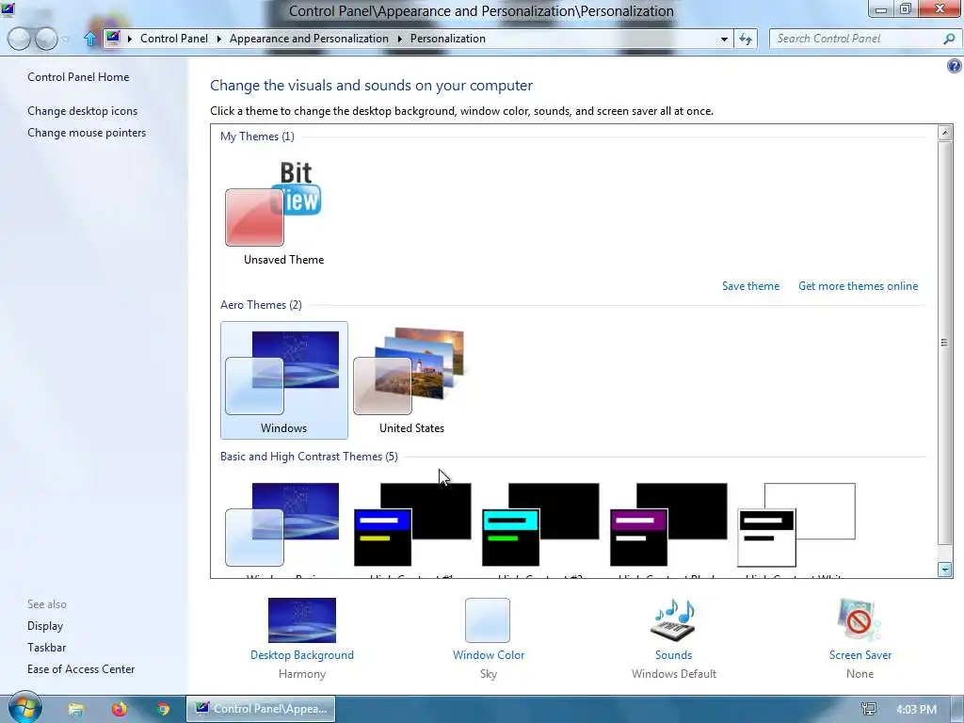
Task: Click the 4:03 PM clock
Action: [x=917, y=709]
